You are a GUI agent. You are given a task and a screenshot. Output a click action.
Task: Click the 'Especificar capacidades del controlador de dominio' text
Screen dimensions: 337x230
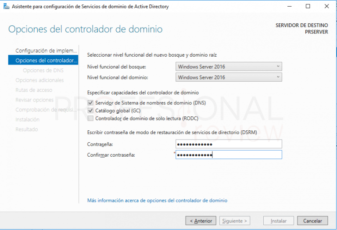(x=143, y=93)
